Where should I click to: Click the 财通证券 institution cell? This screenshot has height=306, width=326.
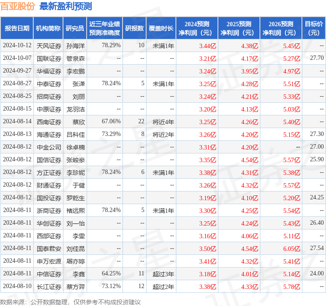[49, 185]
